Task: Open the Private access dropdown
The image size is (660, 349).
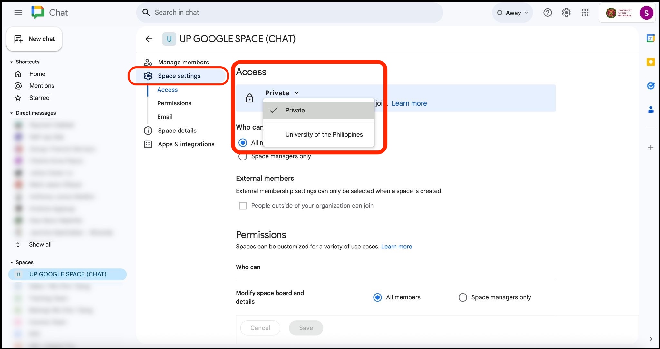Action: point(282,93)
